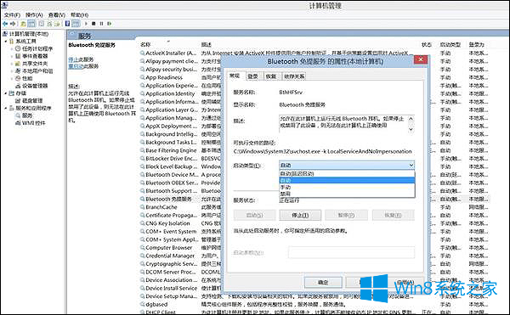Choose 禁用 from startup type list
The height and width of the screenshot is (315, 510).
(347, 194)
